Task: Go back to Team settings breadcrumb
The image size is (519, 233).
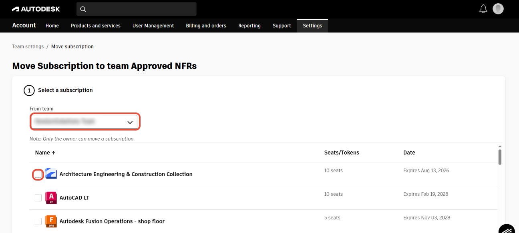Action: tap(28, 46)
